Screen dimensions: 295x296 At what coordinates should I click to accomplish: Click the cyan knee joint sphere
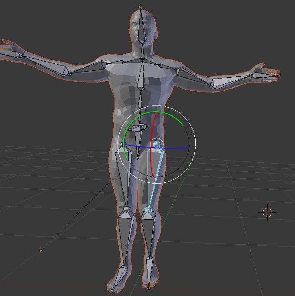pyautogui.click(x=148, y=210)
